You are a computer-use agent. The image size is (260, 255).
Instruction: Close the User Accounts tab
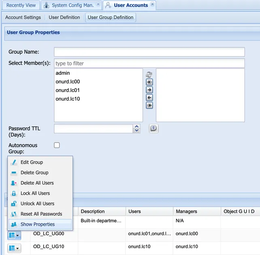[152, 4]
